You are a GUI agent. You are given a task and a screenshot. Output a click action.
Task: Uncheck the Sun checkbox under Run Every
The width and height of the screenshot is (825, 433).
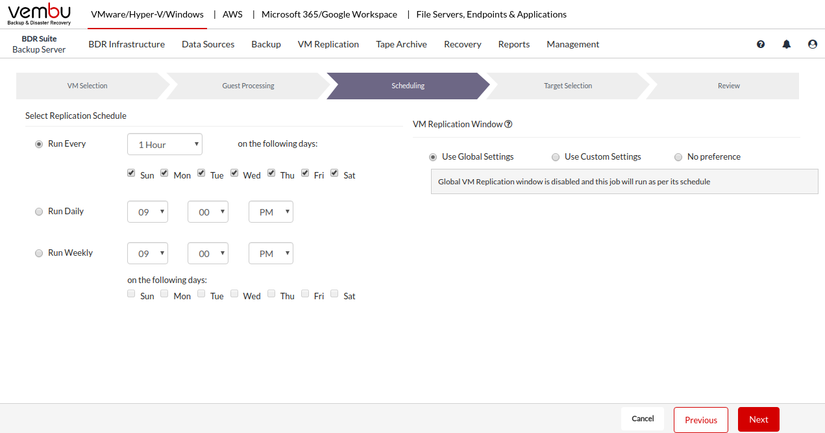[x=131, y=173]
